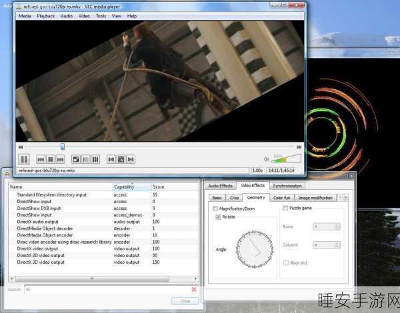400x313 pixels.
Task: Open the Color fun sub-tab
Action: (282, 198)
